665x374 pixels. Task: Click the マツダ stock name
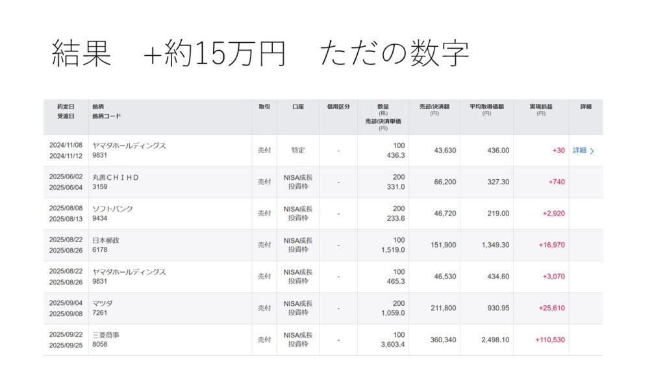(x=103, y=303)
